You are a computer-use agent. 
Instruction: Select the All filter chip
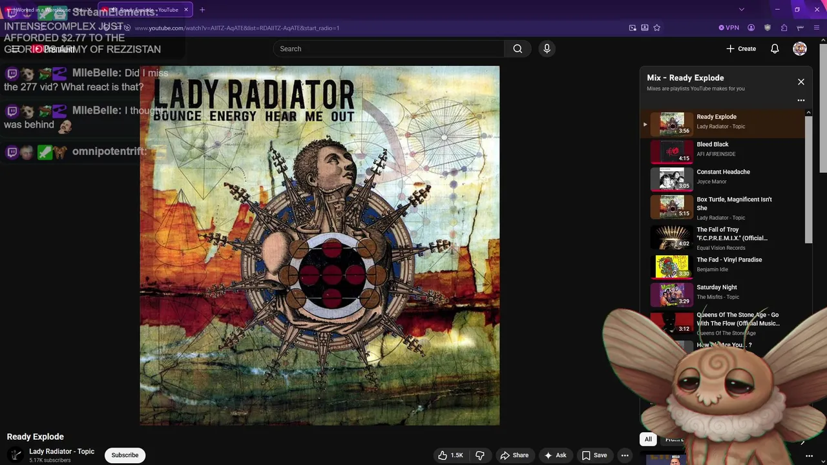click(x=648, y=439)
